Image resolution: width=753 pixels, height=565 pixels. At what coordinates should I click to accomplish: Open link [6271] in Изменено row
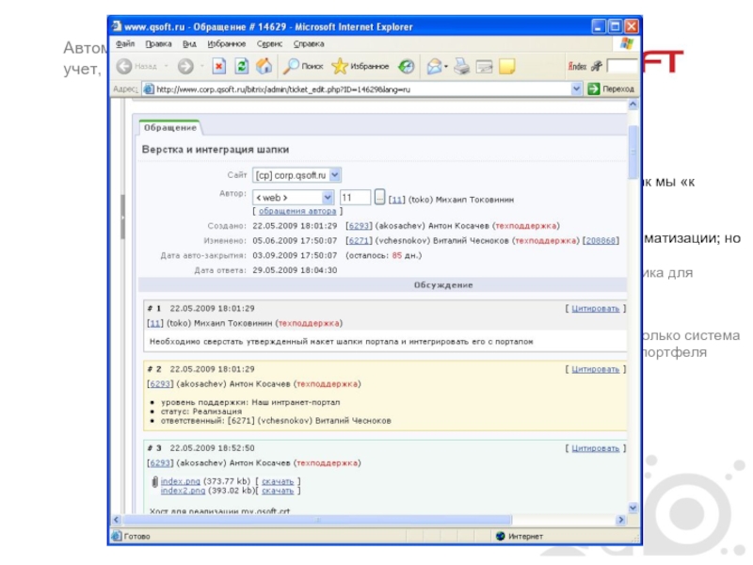[359, 241]
